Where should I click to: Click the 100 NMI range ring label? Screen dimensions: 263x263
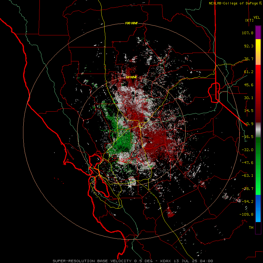[131, 23]
